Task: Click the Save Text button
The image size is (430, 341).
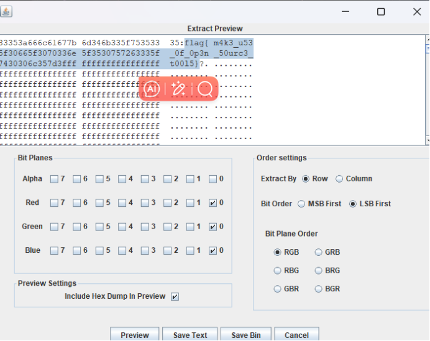Action: click(x=190, y=334)
